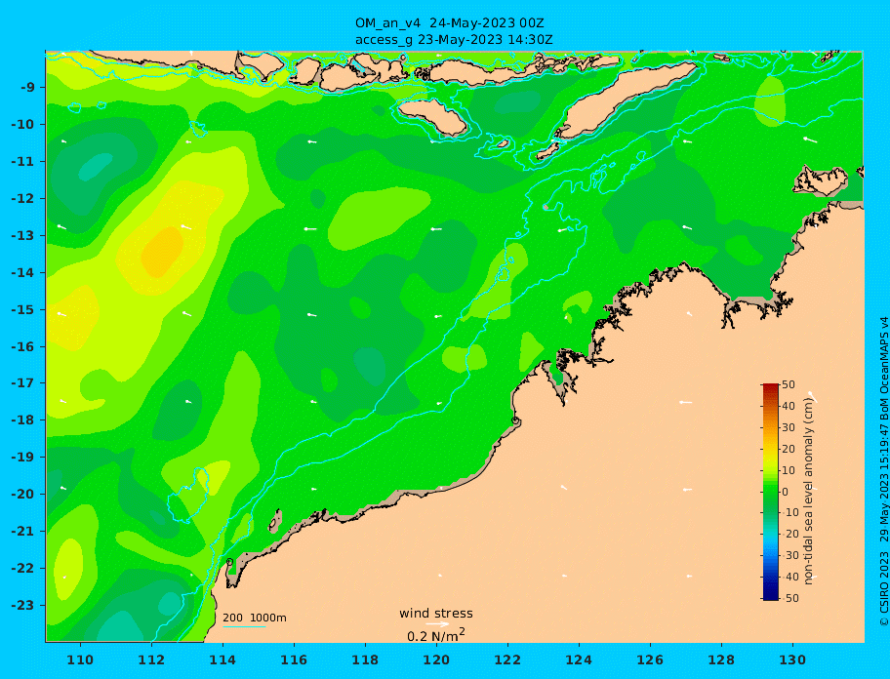Select latitude axis label -16
Viewport: 890px width, 679px height.
point(23,346)
